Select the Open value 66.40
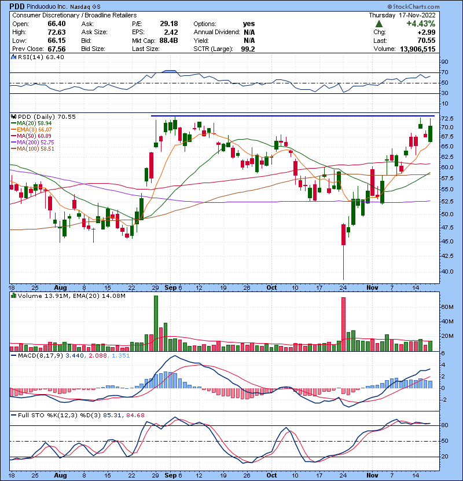 click(x=56, y=24)
